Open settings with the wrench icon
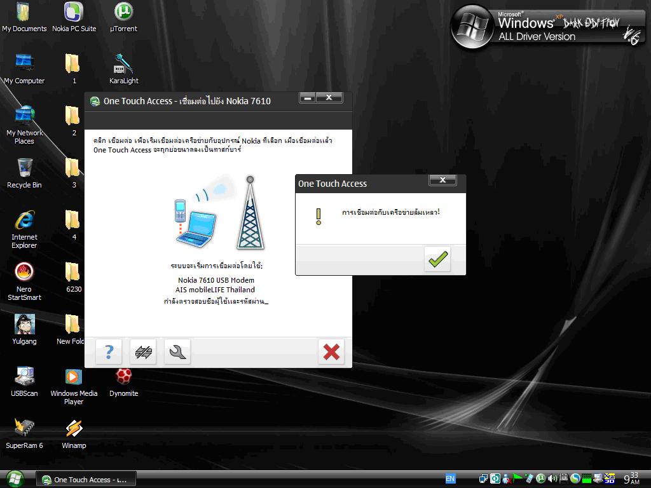This screenshot has width=651, height=488. [x=177, y=352]
